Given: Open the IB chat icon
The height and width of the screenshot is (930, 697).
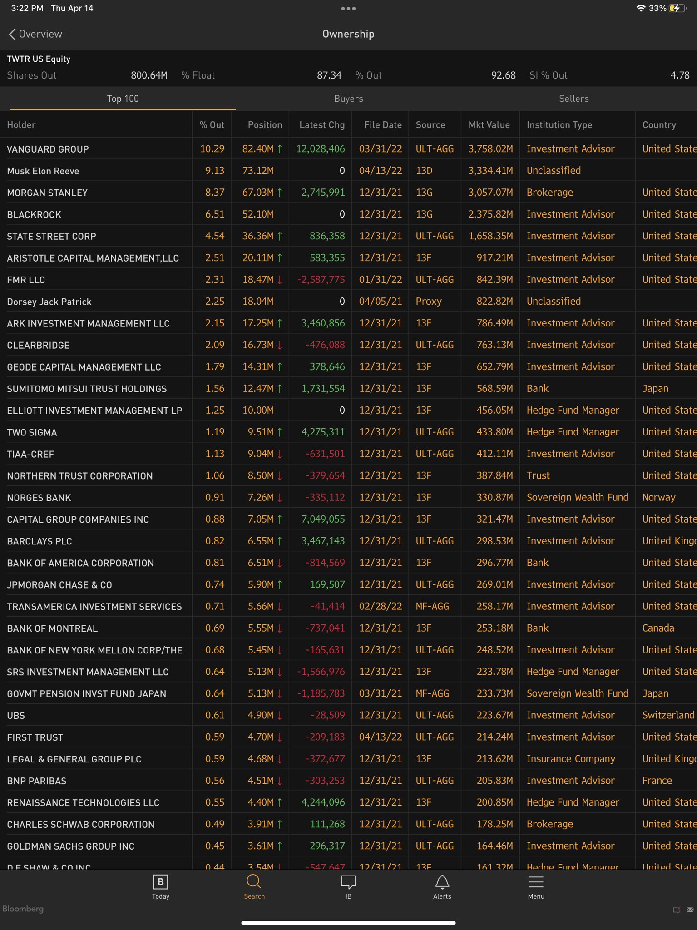Looking at the screenshot, I should click(348, 886).
